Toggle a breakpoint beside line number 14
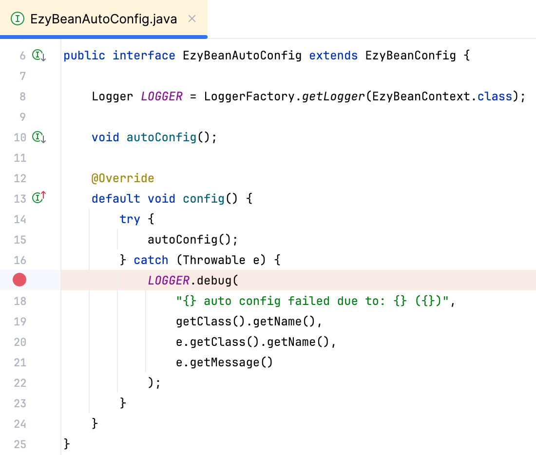This screenshot has width=536, height=455. [x=19, y=219]
